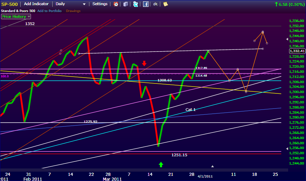Click the camera snapshot icon

155,4
